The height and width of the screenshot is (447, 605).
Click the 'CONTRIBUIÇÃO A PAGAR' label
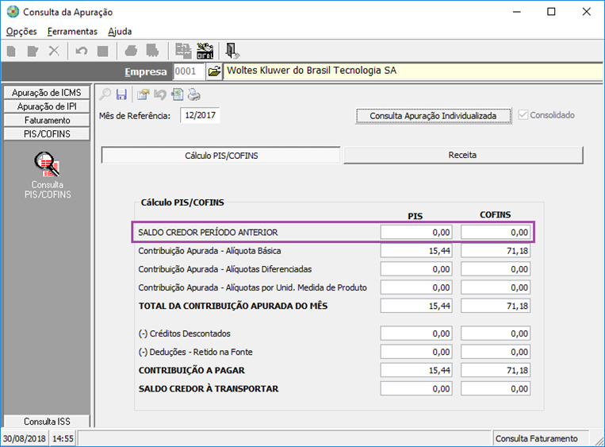point(192,370)
